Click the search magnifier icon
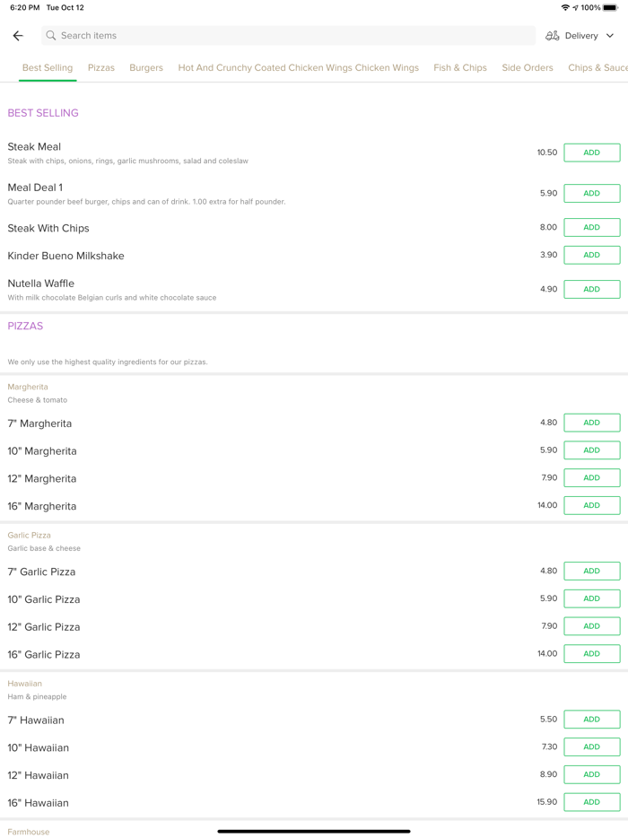 coord(51,36)
